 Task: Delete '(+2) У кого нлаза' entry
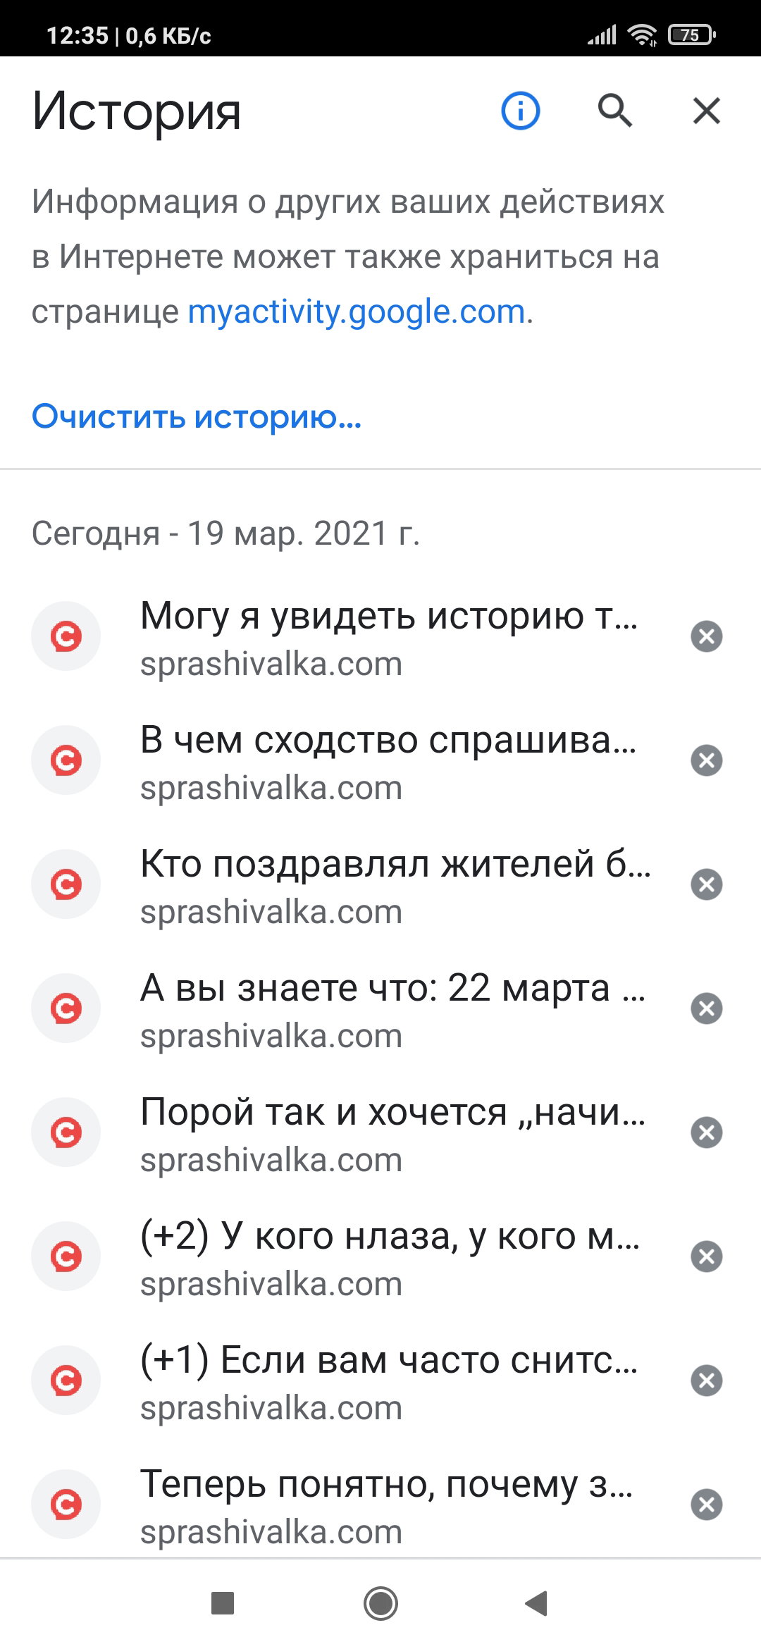point(707,1256)
